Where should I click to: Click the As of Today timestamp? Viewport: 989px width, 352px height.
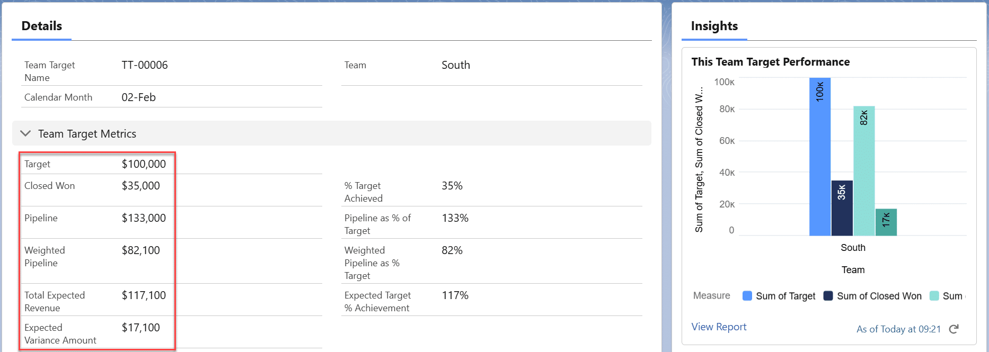(x=898, y=329)
